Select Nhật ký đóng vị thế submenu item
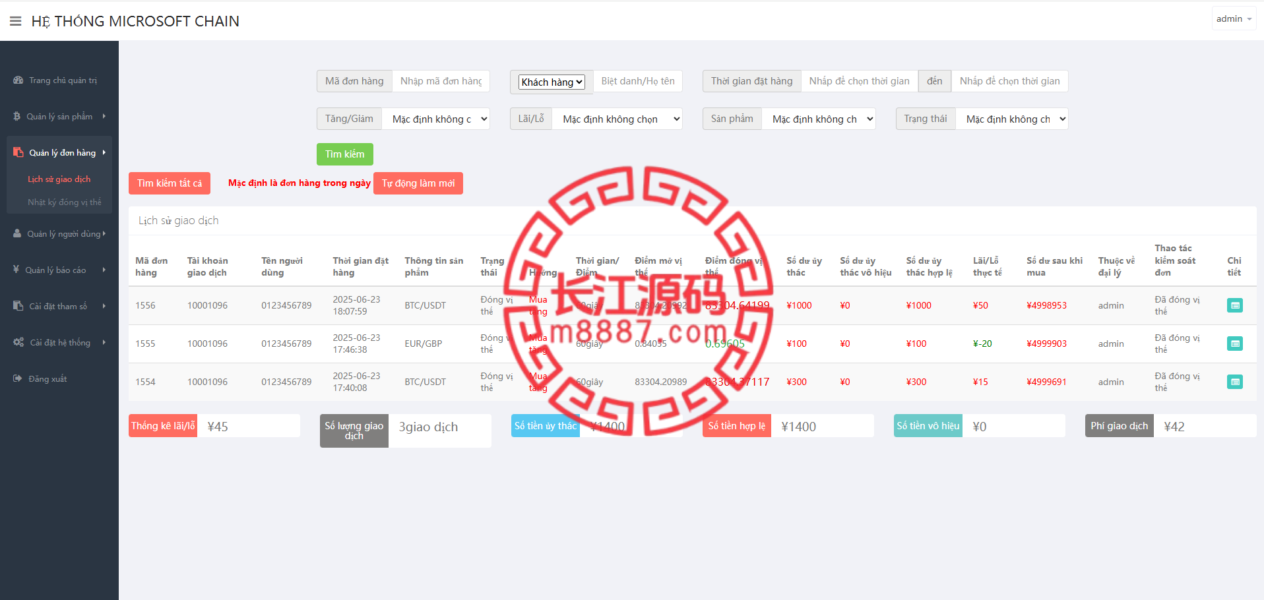Viewport: 1264px width, 600px height. (x=65, y=202)
